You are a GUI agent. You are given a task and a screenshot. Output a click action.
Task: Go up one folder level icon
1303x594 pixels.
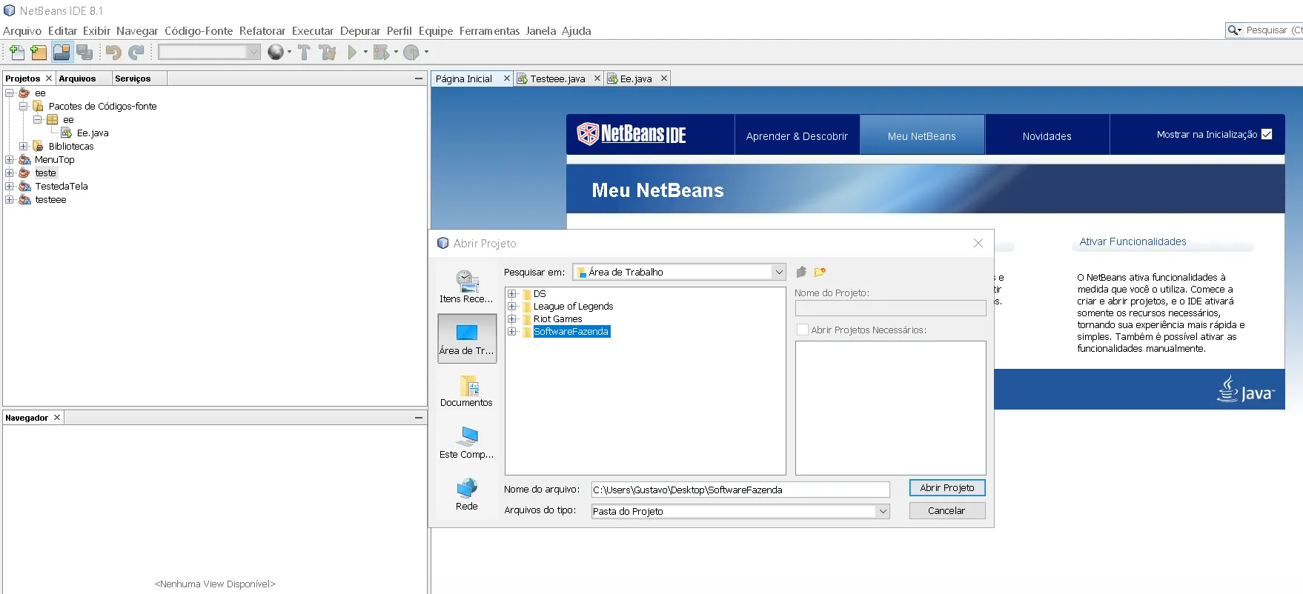coord(801,272)
